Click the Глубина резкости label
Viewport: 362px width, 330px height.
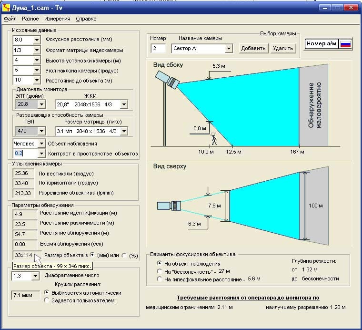314,261
